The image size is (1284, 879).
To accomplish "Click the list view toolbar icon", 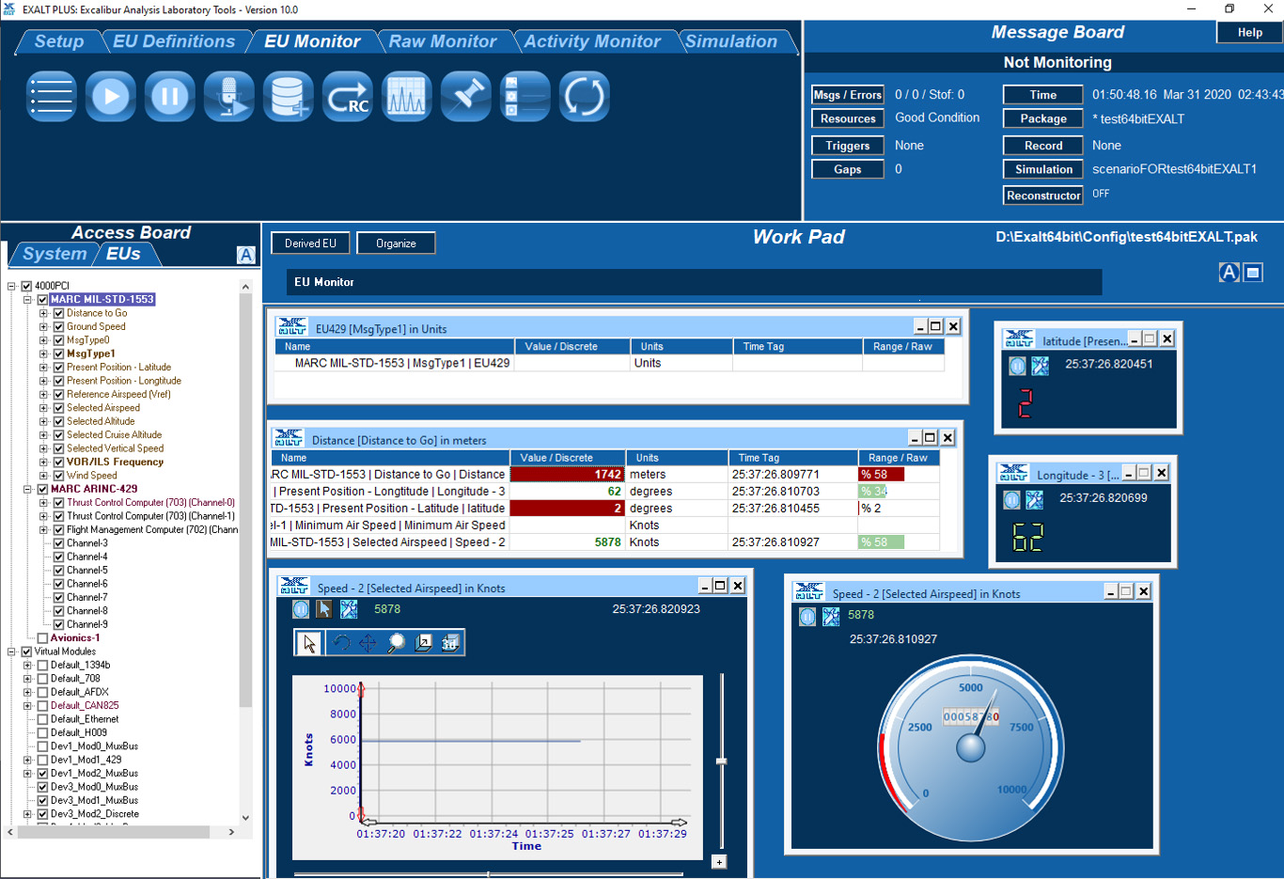I will coord(52,96).
